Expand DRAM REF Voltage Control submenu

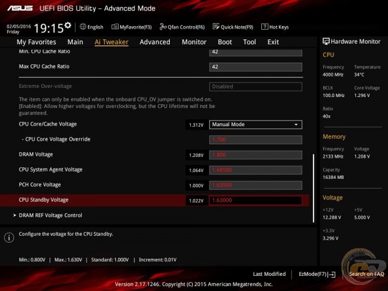click(x=50, y=215)
